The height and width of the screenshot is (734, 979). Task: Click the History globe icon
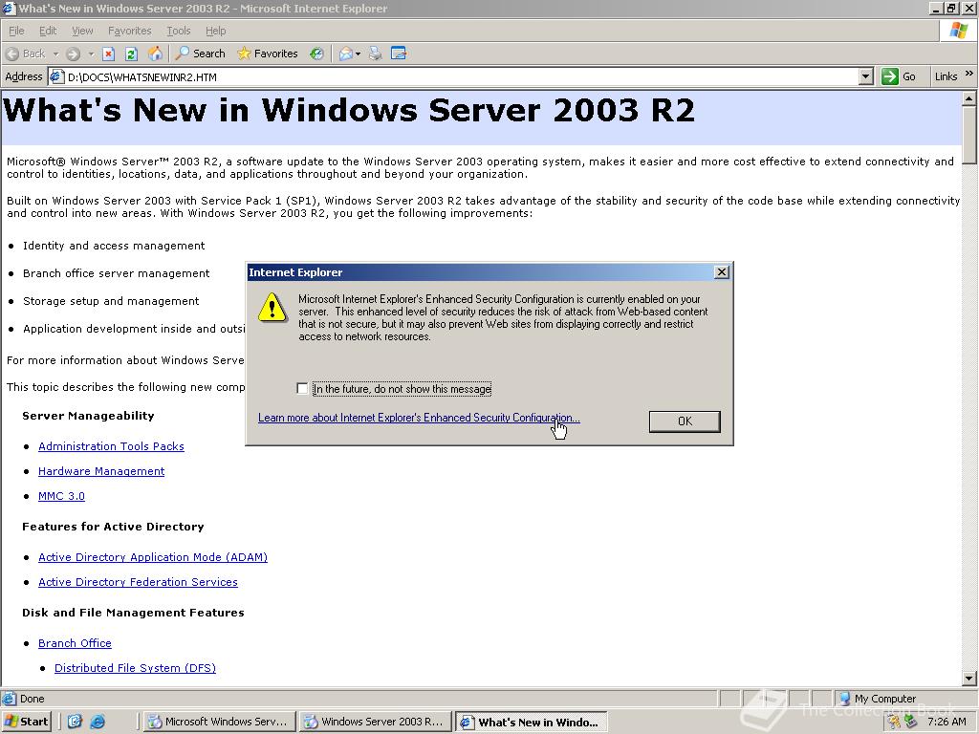pyautogui.click(x=316, y=54)
